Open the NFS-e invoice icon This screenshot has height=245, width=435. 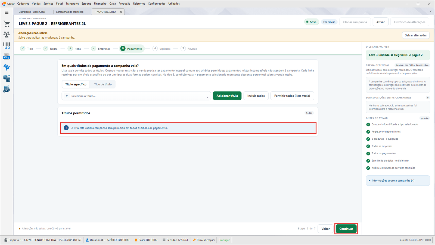tap(7, 57)
